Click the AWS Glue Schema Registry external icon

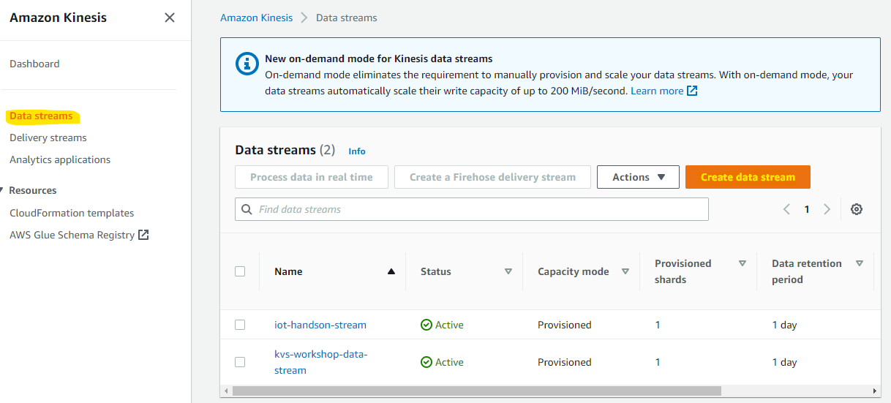point(144,236)
